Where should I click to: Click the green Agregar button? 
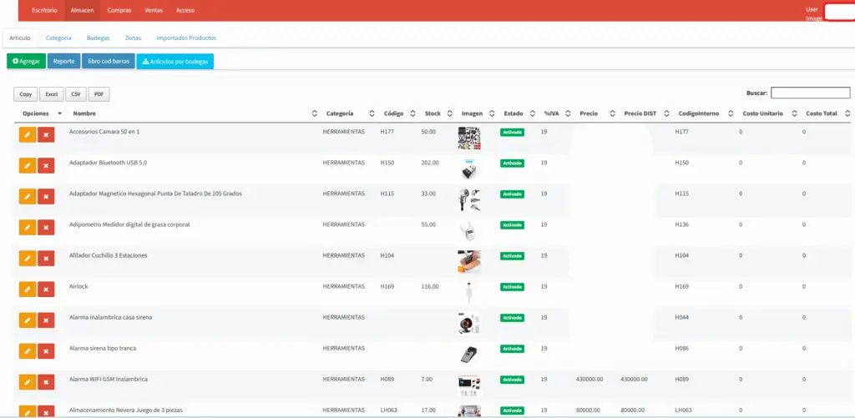click(27, 61)
